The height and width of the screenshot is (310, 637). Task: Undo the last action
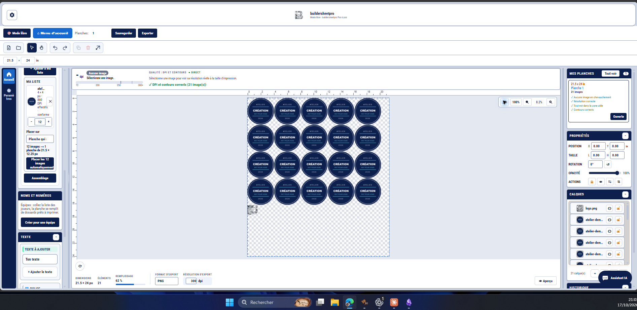coord(55,48)
